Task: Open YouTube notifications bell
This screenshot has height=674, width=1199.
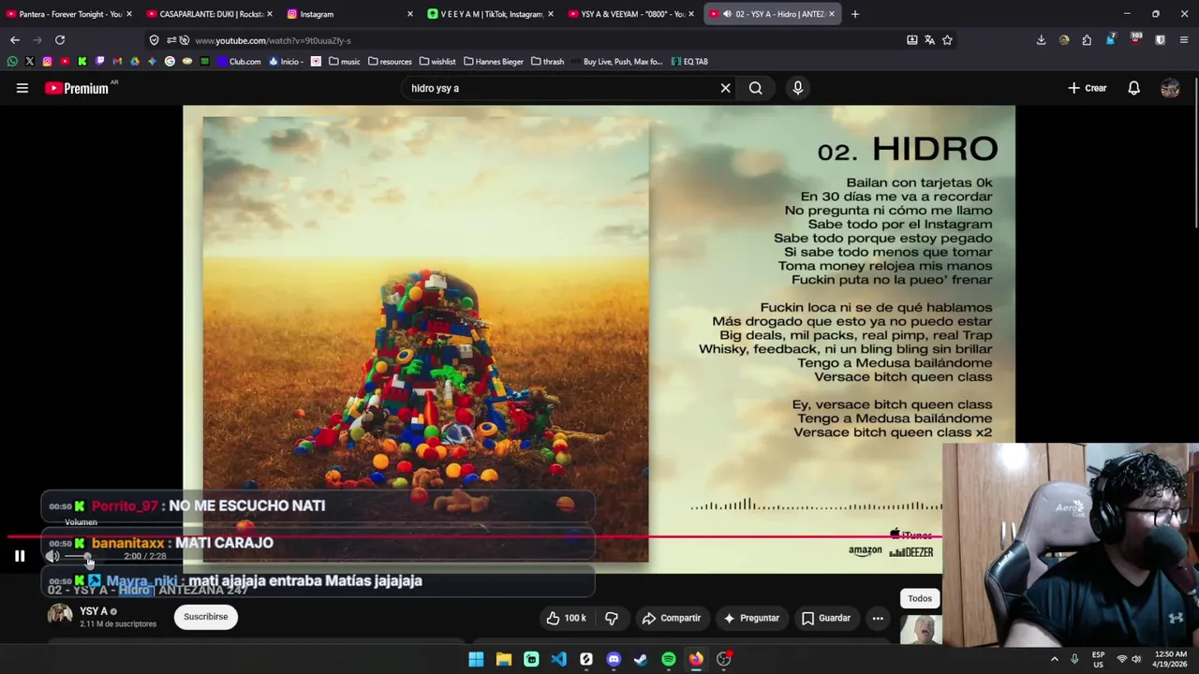Action: click(1133, 88)
